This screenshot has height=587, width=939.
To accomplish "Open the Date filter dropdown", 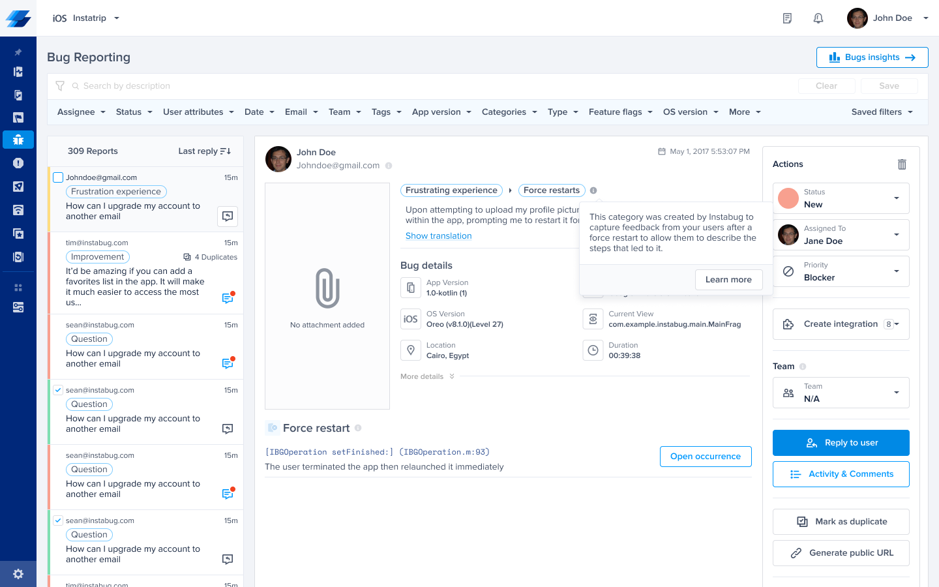I will (x=260, y=112).
